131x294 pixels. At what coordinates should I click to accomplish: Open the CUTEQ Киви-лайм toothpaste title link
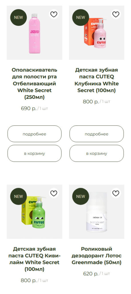[x=34, y=259]
